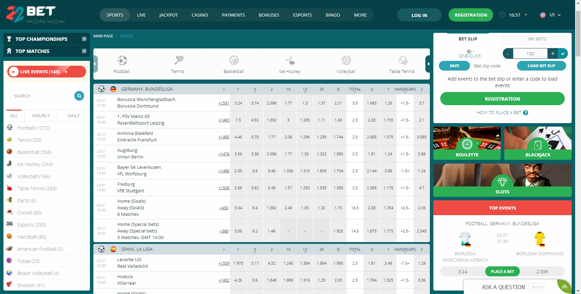Viewport: 581px width, 294px height.
Task: Open the CASINO menu item
Action: (x=200, y=15)
